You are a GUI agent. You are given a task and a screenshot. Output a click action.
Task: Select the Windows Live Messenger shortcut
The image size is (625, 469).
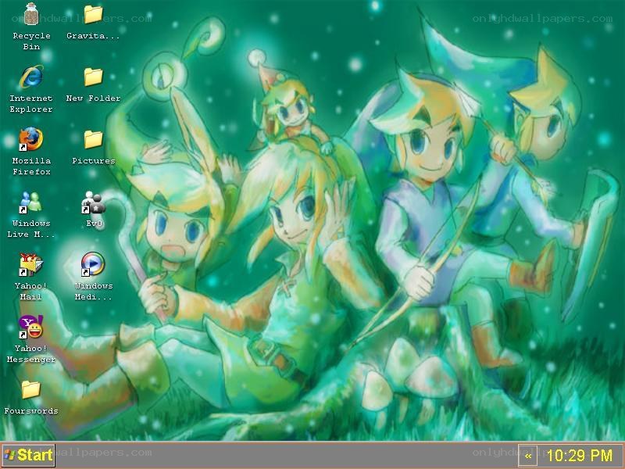pyautogui.click(x=31, y=202)
